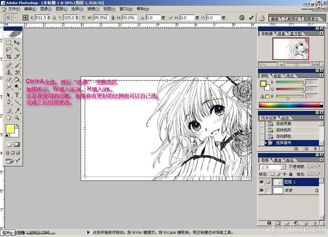The width and height of the screenshot is (328, 237).
Task: Switch to Quick Mask edit mode
Action: click(17, 144)
